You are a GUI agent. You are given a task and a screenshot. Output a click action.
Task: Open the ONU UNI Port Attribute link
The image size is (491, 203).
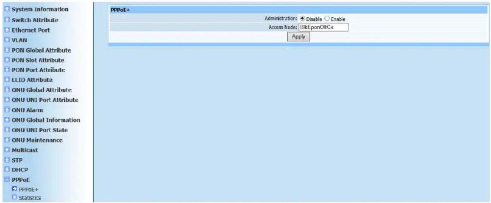pos(44,100)
